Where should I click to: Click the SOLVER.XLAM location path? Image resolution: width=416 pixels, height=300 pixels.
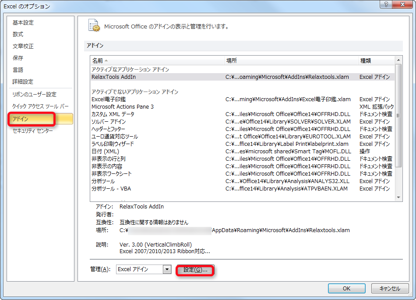(x=288, y=121)
